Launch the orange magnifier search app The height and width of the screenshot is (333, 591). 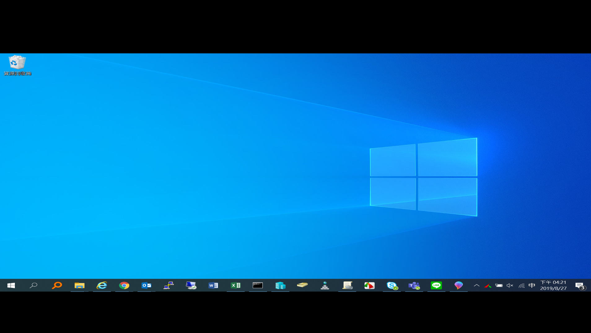(x=57, y=285)
